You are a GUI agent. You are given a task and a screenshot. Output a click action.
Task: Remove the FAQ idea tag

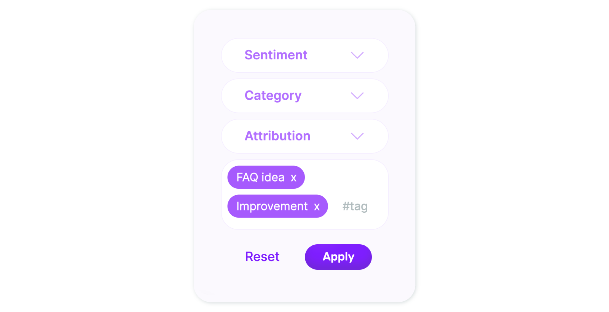pyautogui.click(x=293, y=178)
